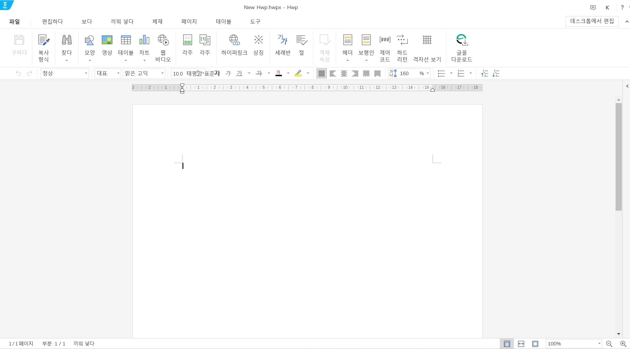Insert a 하이퍼링크 hyperlink
Screen dimensions: 630x349
234,40
